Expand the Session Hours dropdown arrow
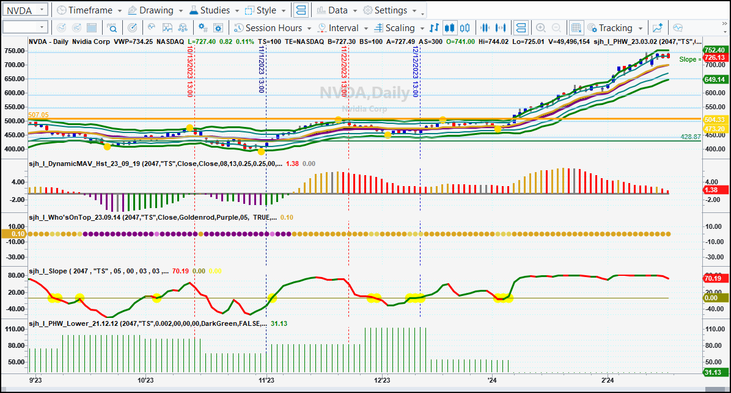 [x=309, y=29]
